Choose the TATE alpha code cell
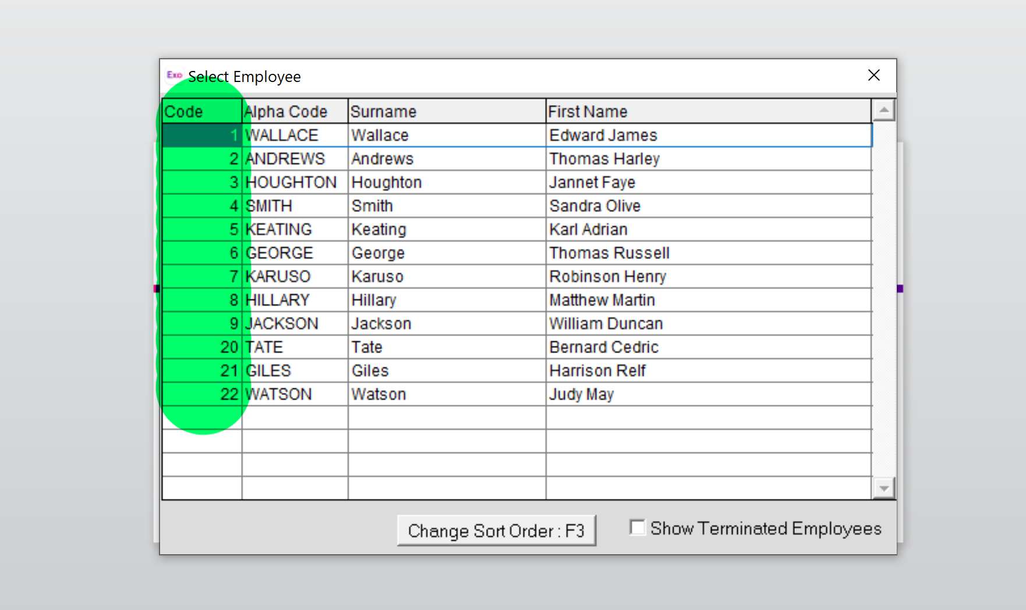 point(264,347)
